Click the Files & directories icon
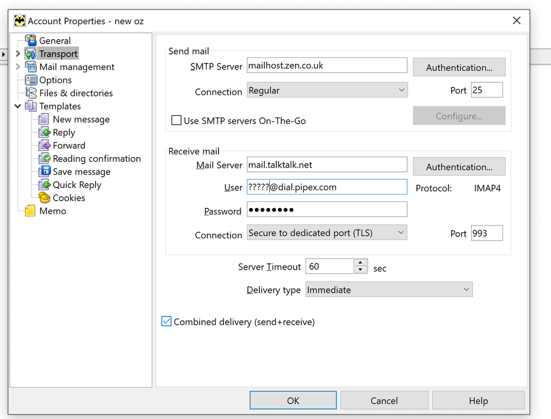Image resolution: width=551 pixels, height=419 pixels. tap(31, 93)
